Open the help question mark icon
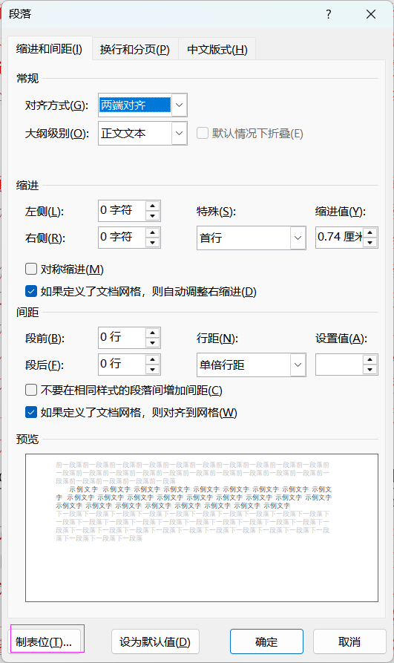The height and width of the screenshot is (663, 394). click(329, 14)
